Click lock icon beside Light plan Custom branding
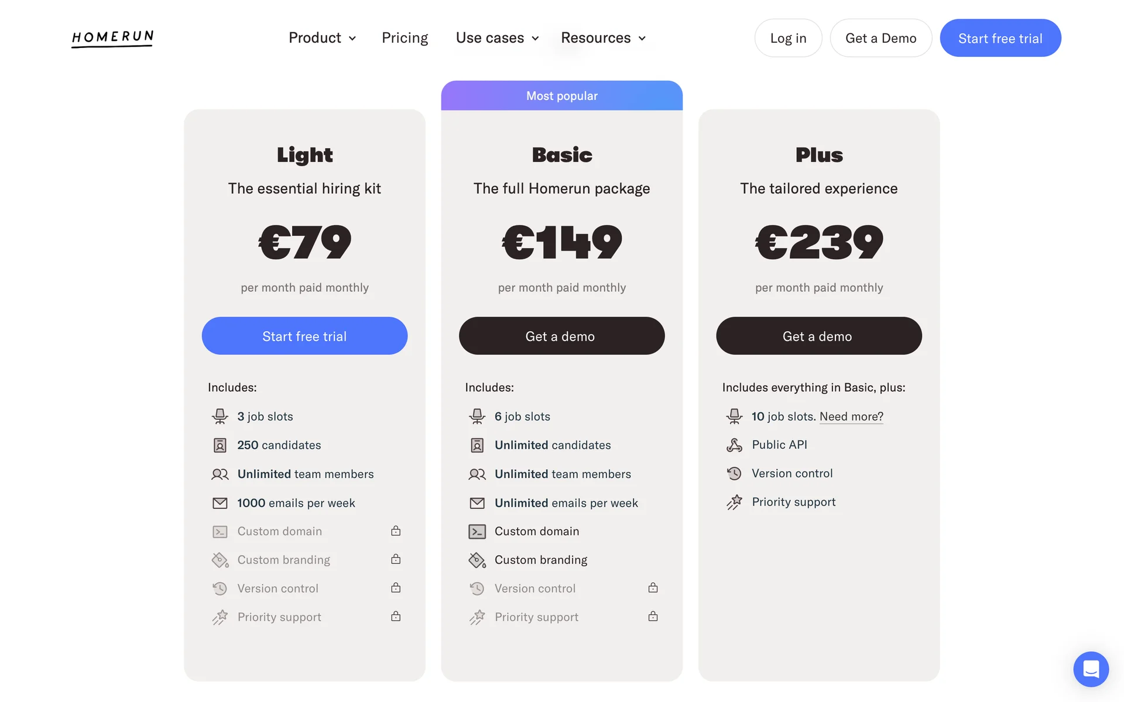 point(396,559)
